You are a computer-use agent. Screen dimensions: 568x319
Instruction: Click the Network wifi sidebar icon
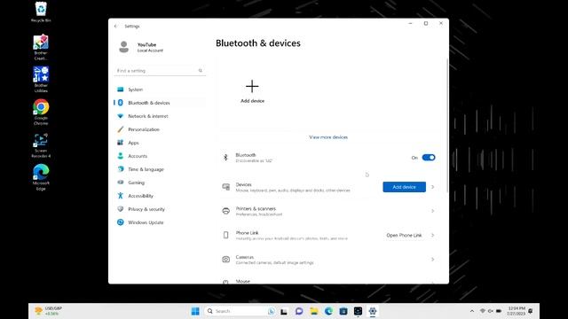121,116
